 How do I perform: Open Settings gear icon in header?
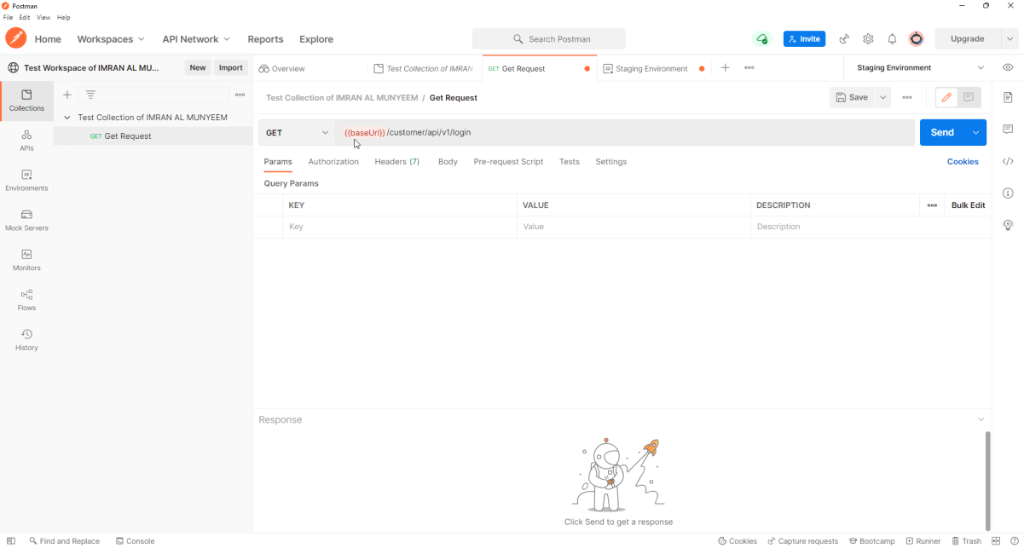point(868,39)
